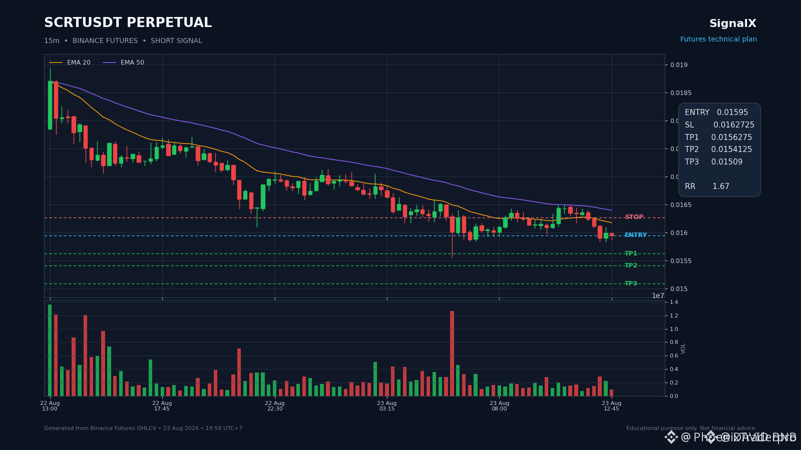Viewport: 801px width, 450px height.
Task: Click the tallest red volume bar before 23 Aug 08:00
Action: point(452,353)
